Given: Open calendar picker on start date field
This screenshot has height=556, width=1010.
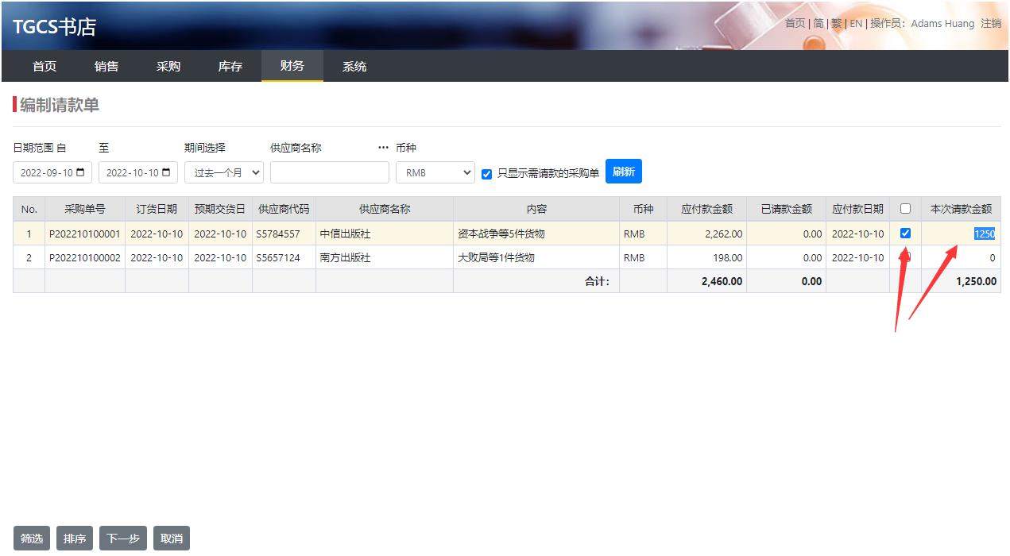Looking at the screenshot, I should coord(80,173).
